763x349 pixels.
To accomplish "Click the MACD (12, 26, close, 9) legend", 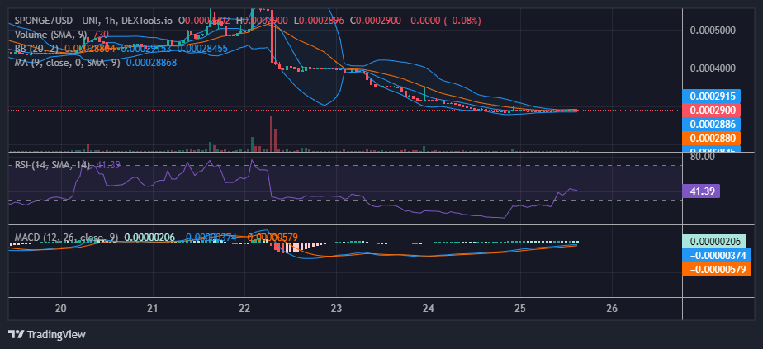I will [x=67, y=237].
